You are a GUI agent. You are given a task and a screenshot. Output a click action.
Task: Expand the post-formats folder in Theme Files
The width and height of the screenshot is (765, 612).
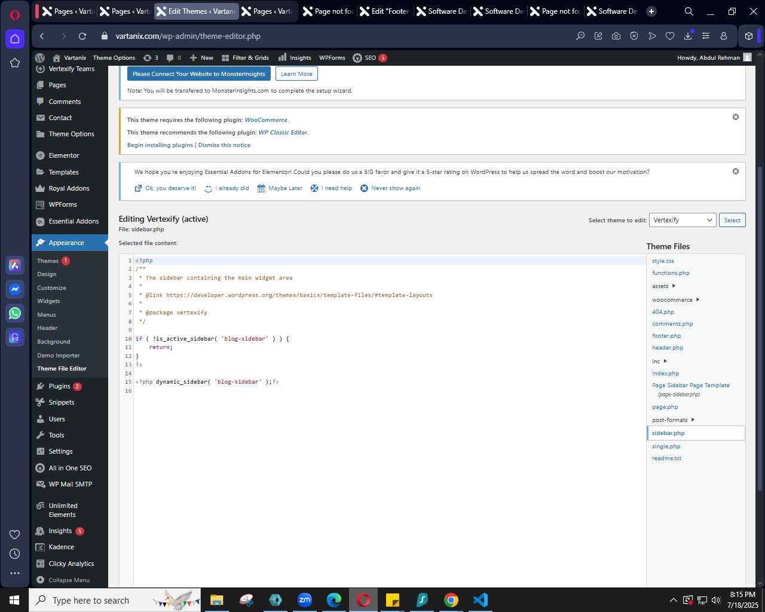pyautogui.click(x=673, y=420)
